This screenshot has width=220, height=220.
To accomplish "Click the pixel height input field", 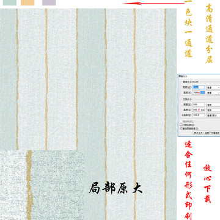I will pyautogui.click(x=199, y=92).
